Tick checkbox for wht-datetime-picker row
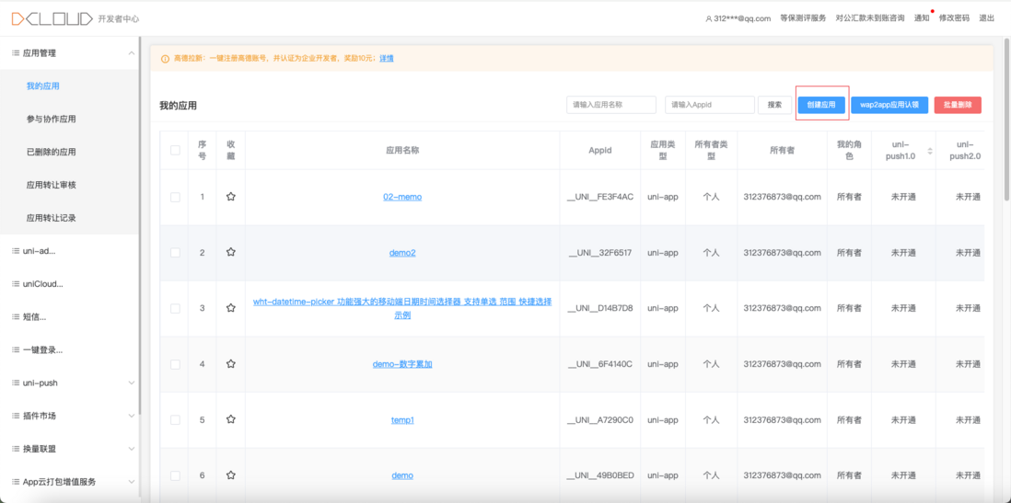 tap(175, 308)
